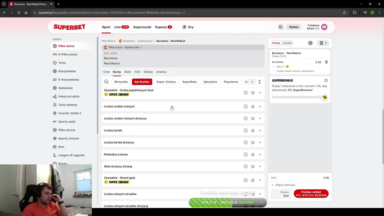Click the browser reload icon
The image size is (384, 216).
pos(19,13)
